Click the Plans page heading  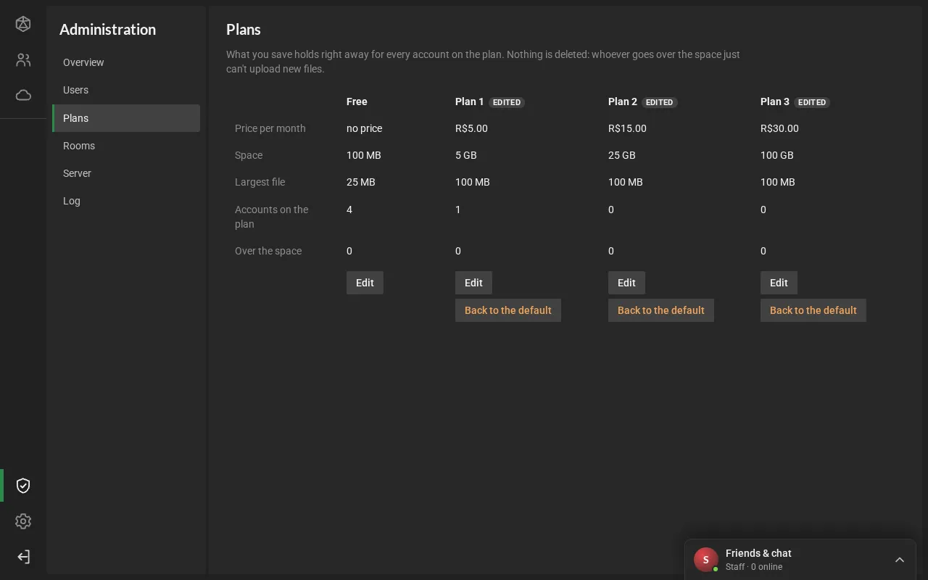[x=244, y=29]
